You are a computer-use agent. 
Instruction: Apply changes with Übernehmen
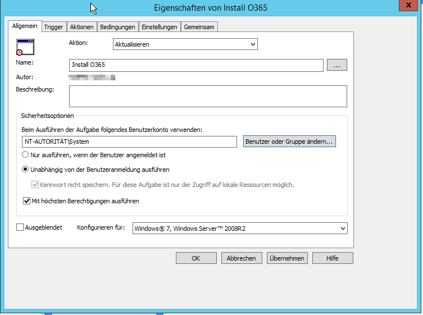click(287, 258)
